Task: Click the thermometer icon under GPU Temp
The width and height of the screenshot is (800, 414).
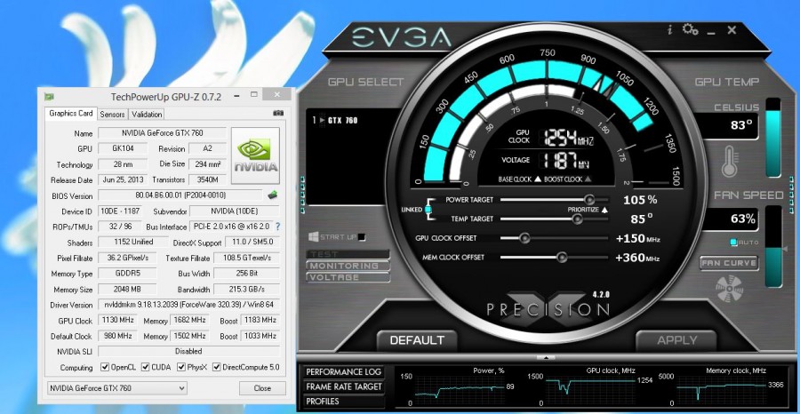Action: pos(730,161)
